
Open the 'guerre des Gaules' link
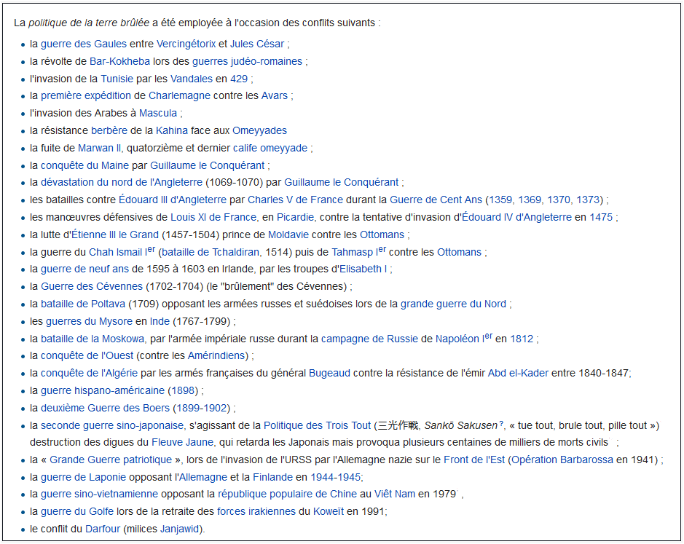tap(84, 44)
